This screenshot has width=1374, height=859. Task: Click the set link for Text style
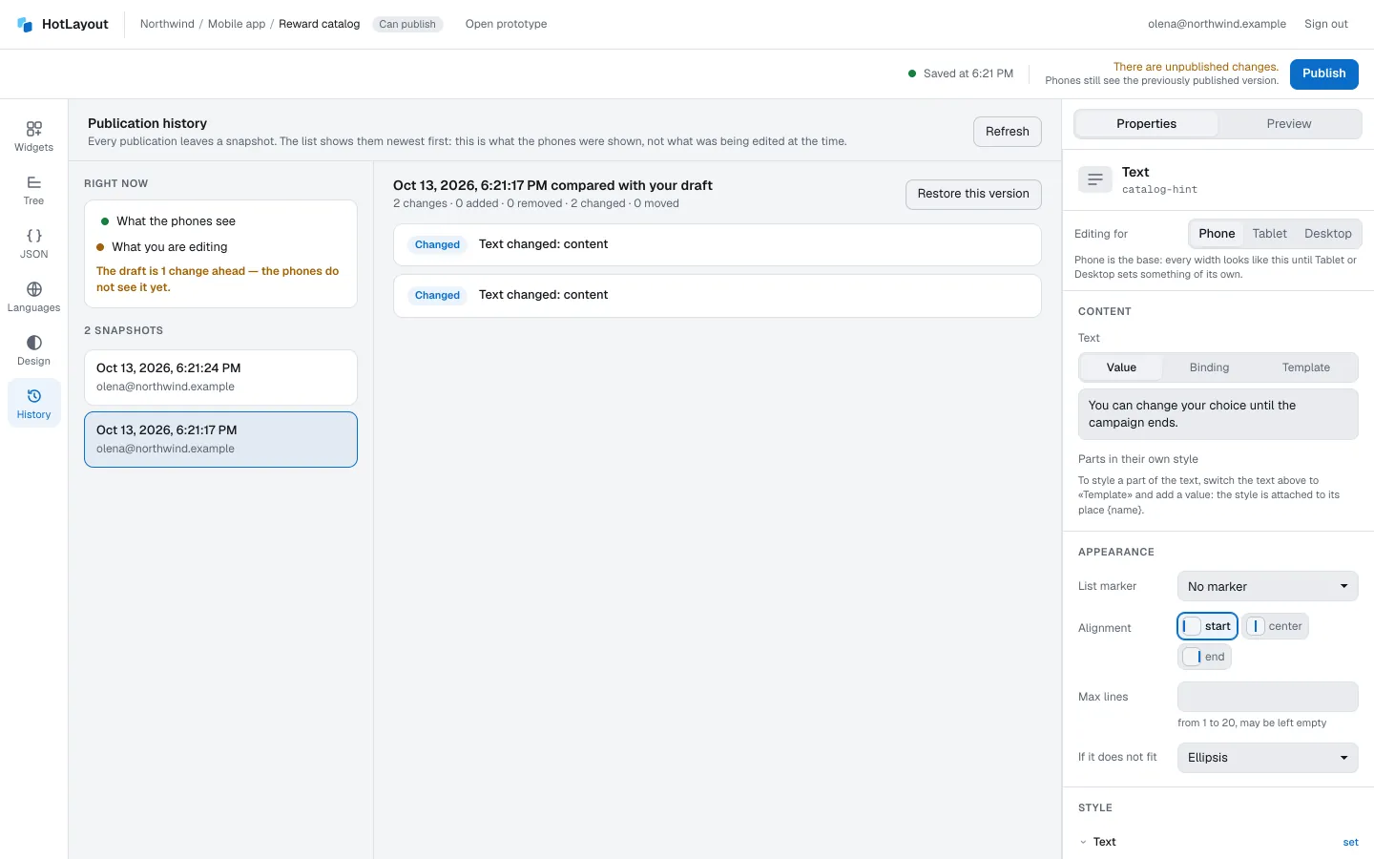[1350, 842]
